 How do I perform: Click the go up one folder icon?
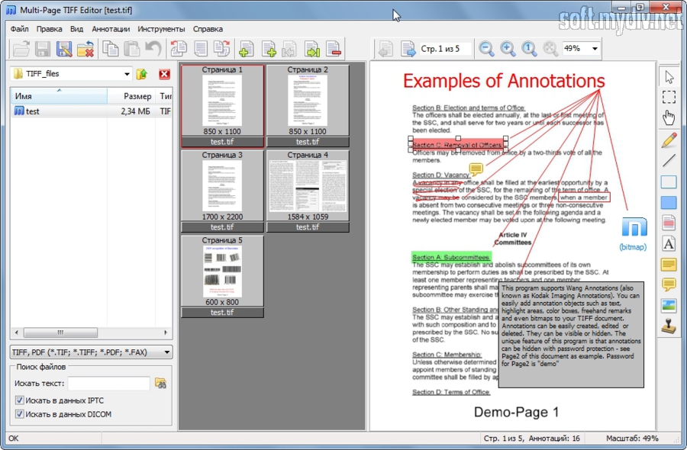tap(142, 74)
